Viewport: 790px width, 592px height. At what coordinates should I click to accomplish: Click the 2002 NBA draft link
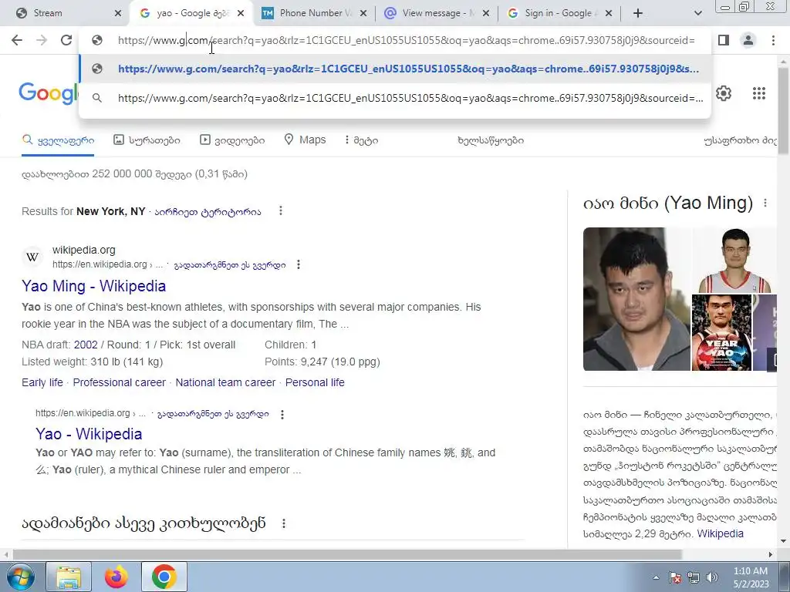click(86, 345)
